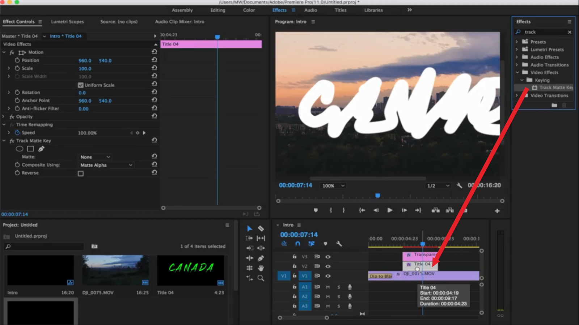Select the Hand tool
Viewport: 579px width, 325px height.
coord(261,268)
